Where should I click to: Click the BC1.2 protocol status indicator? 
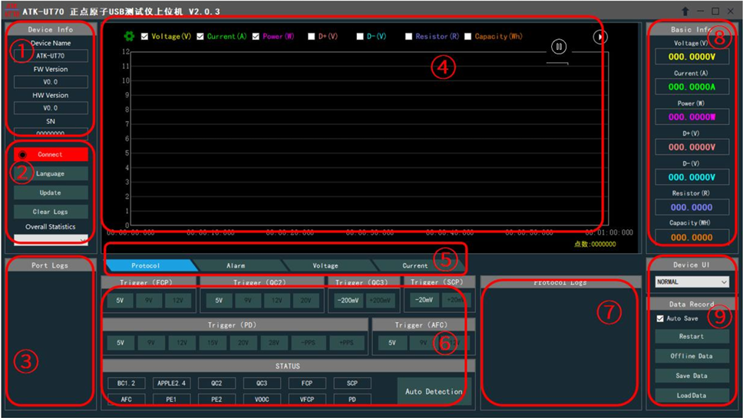pos(127,383)
